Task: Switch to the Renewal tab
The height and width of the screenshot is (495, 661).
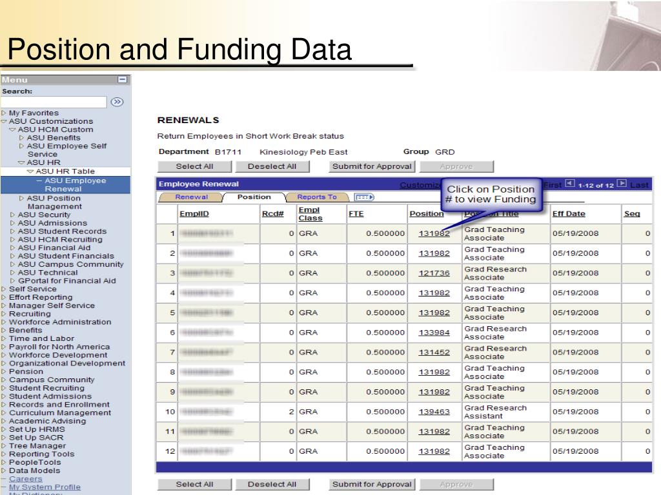Action: (191, 197)
